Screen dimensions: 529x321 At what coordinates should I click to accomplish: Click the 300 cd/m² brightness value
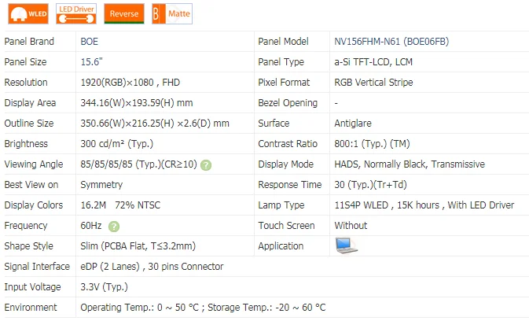[x=116, y=144]
